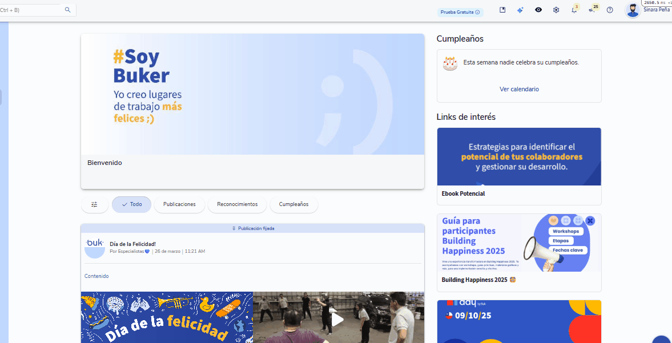Expand the Contenido section of the post

point(96,276)
